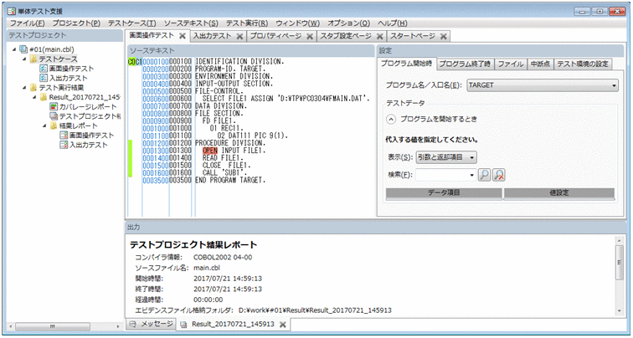Click the 結果レポート folder icon

point(54,125)
